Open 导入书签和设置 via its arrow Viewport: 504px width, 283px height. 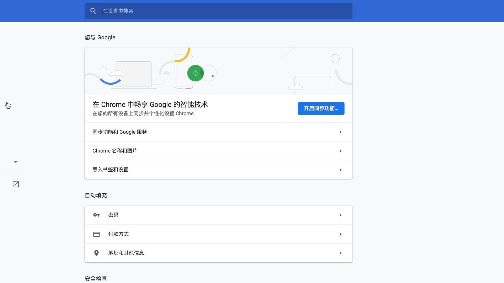pyautogui.click(x=340, y=170)
